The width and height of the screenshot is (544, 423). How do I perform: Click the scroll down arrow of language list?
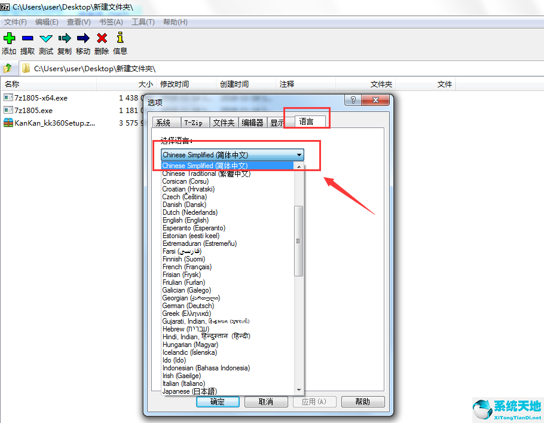(299, 390)
